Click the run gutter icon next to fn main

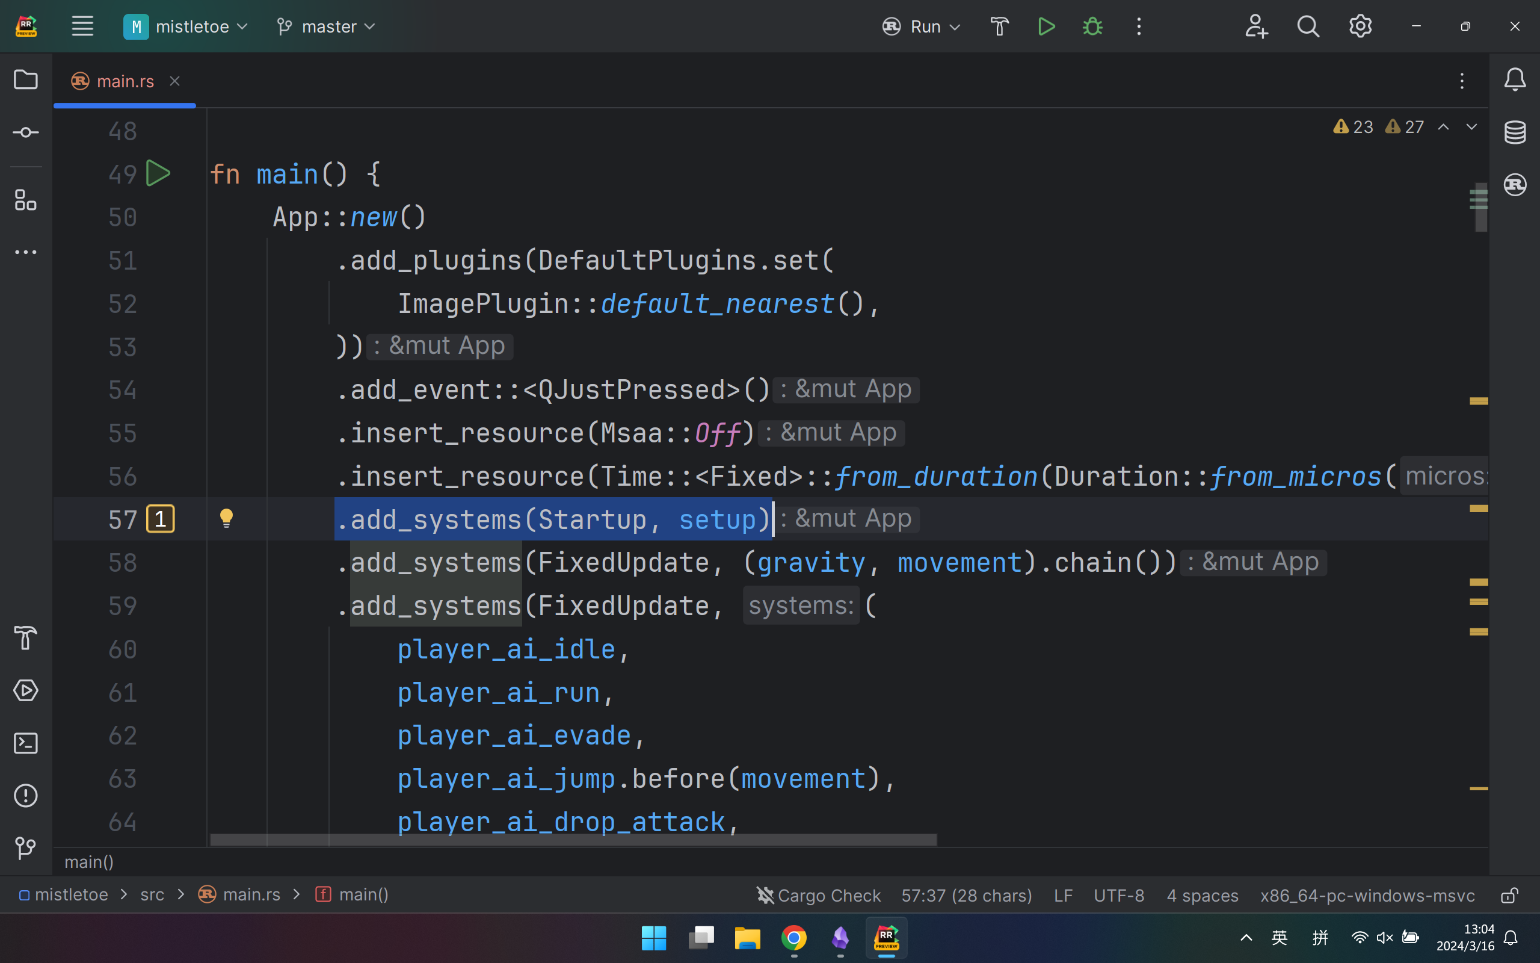pyautogui.click(x=158, y=173)
